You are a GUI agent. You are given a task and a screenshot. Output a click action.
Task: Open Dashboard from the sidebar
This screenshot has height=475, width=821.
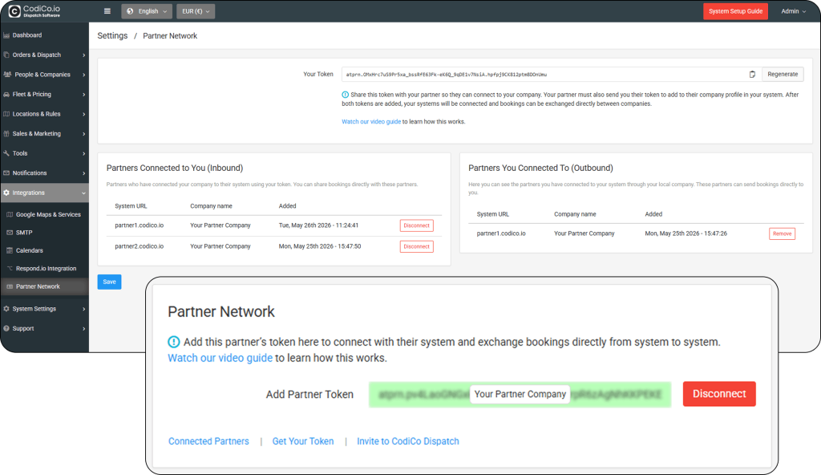coord(45,35)
